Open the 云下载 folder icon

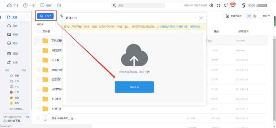45,60
